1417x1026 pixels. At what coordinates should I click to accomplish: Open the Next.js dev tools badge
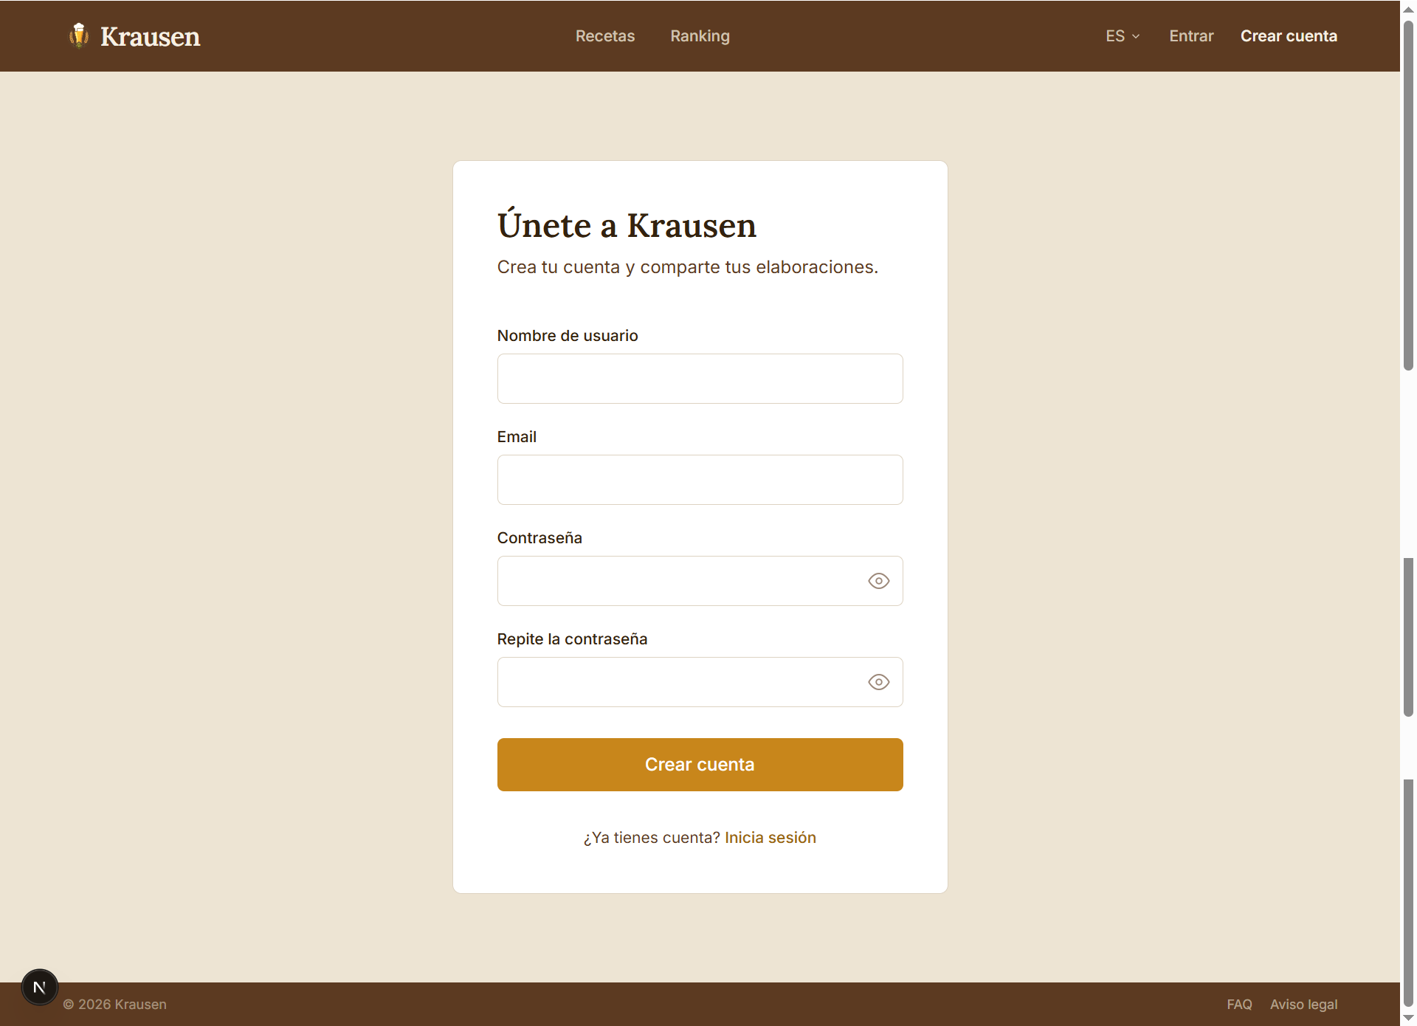coord(40,987)
